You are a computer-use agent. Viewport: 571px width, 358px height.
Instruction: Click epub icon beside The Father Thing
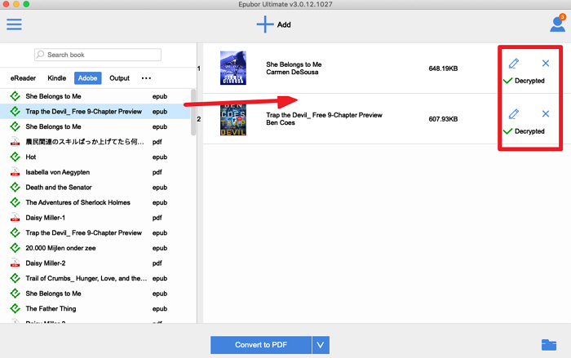coord(15,308)
